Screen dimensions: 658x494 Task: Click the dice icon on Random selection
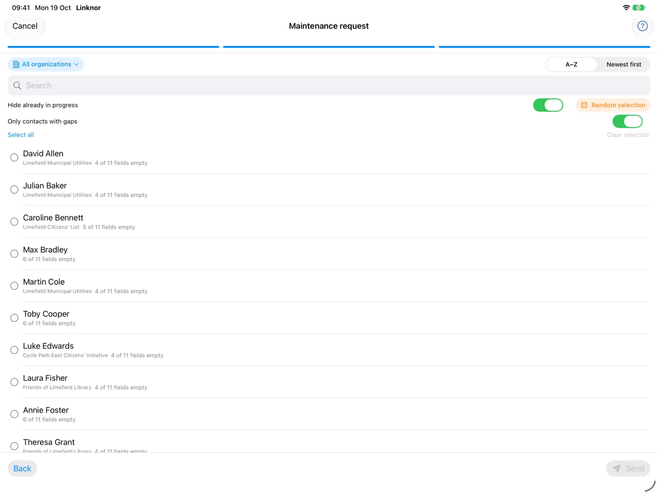584,105
